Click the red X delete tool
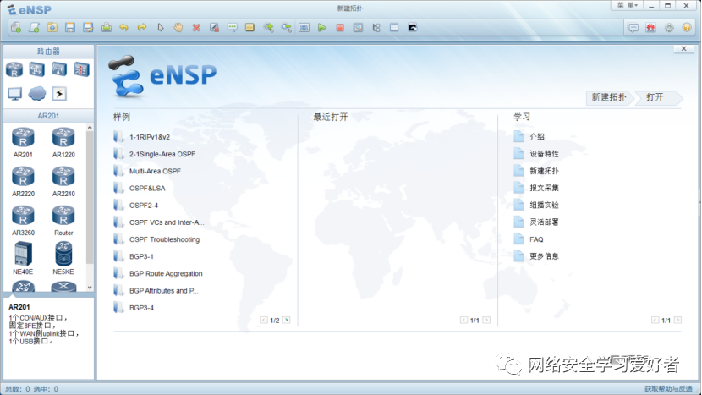The height and width of the screenshot is (395, 702). [x=196, y=28]
